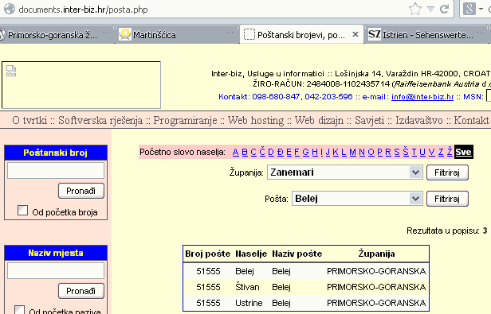Open Web dizajn menu item
The height and width of the screenshot is (314, 491).
[x=319, y=120]
